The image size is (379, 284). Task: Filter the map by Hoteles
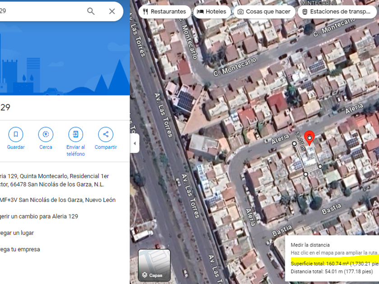tap(212, 12)
